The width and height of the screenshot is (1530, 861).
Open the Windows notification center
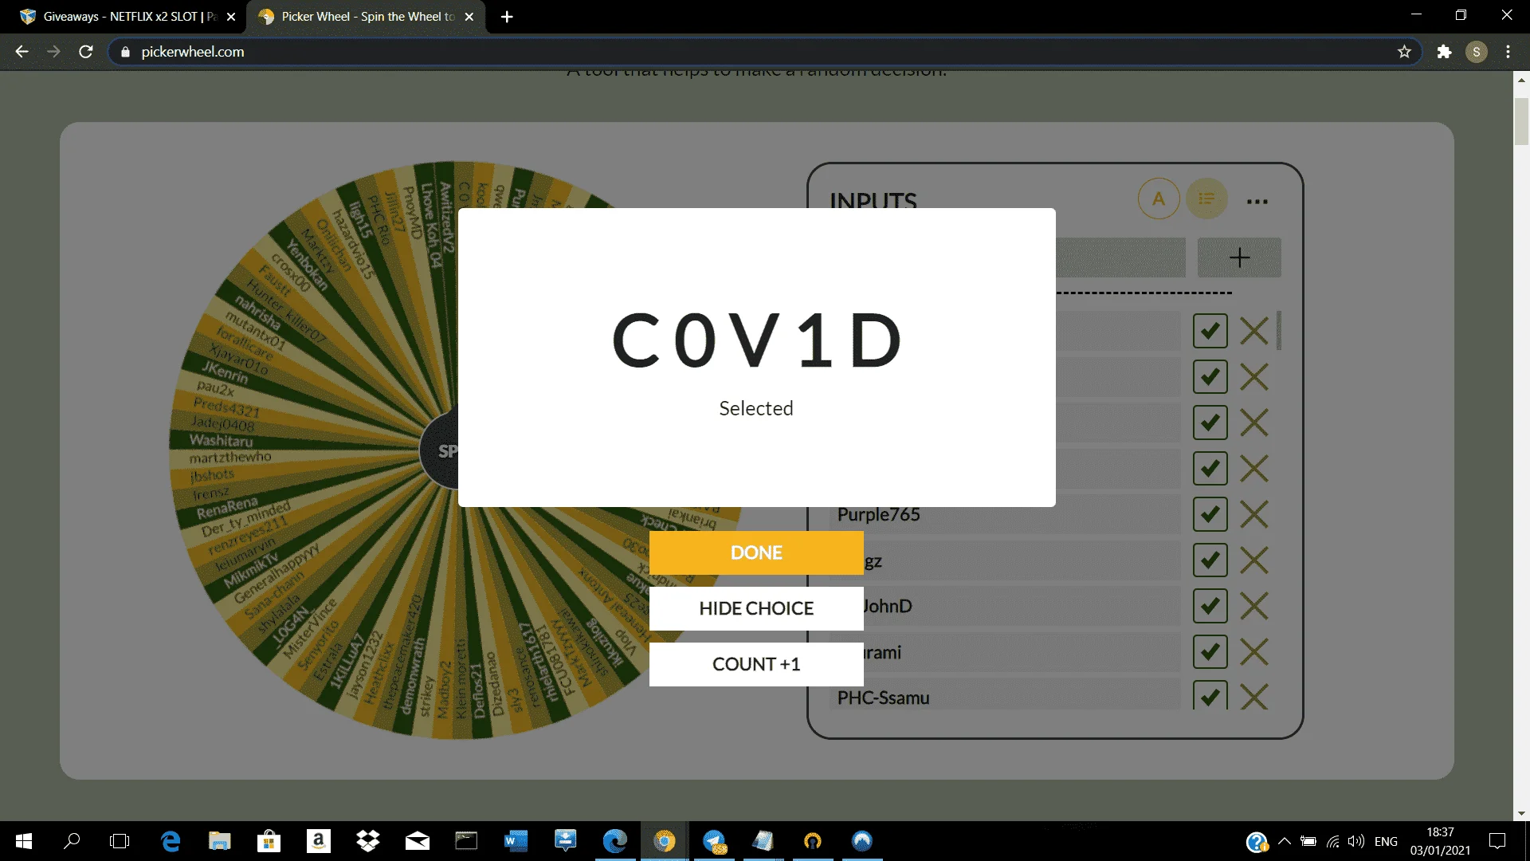[1497, 841]
